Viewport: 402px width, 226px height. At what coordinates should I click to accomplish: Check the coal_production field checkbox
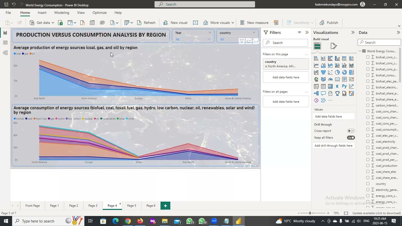(x=368, y=166)
